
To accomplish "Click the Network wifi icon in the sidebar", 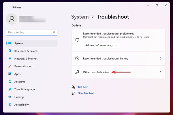I will coord(10,59).
